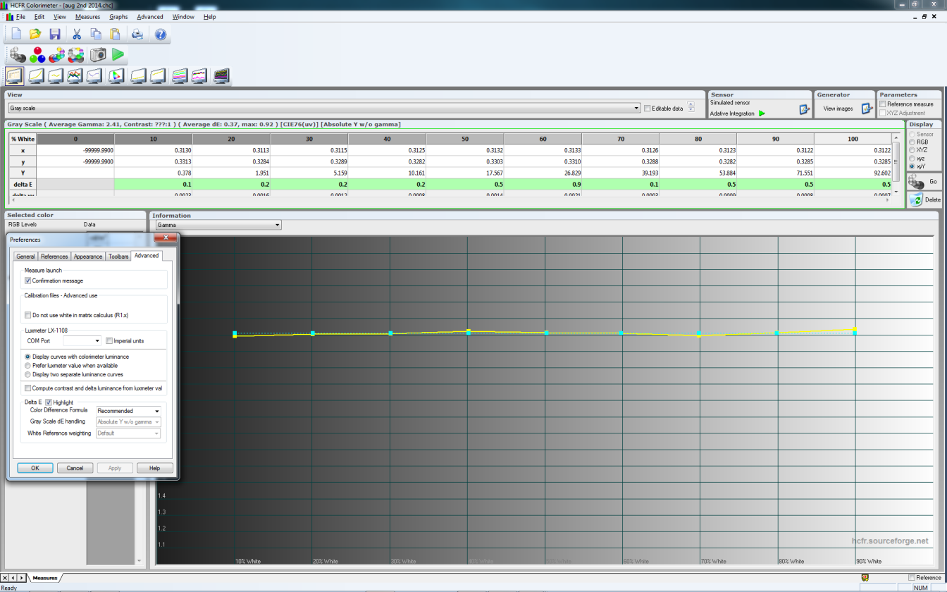Open the Sensor configuration icon
The image size is (947, 592).
(805, 109)
